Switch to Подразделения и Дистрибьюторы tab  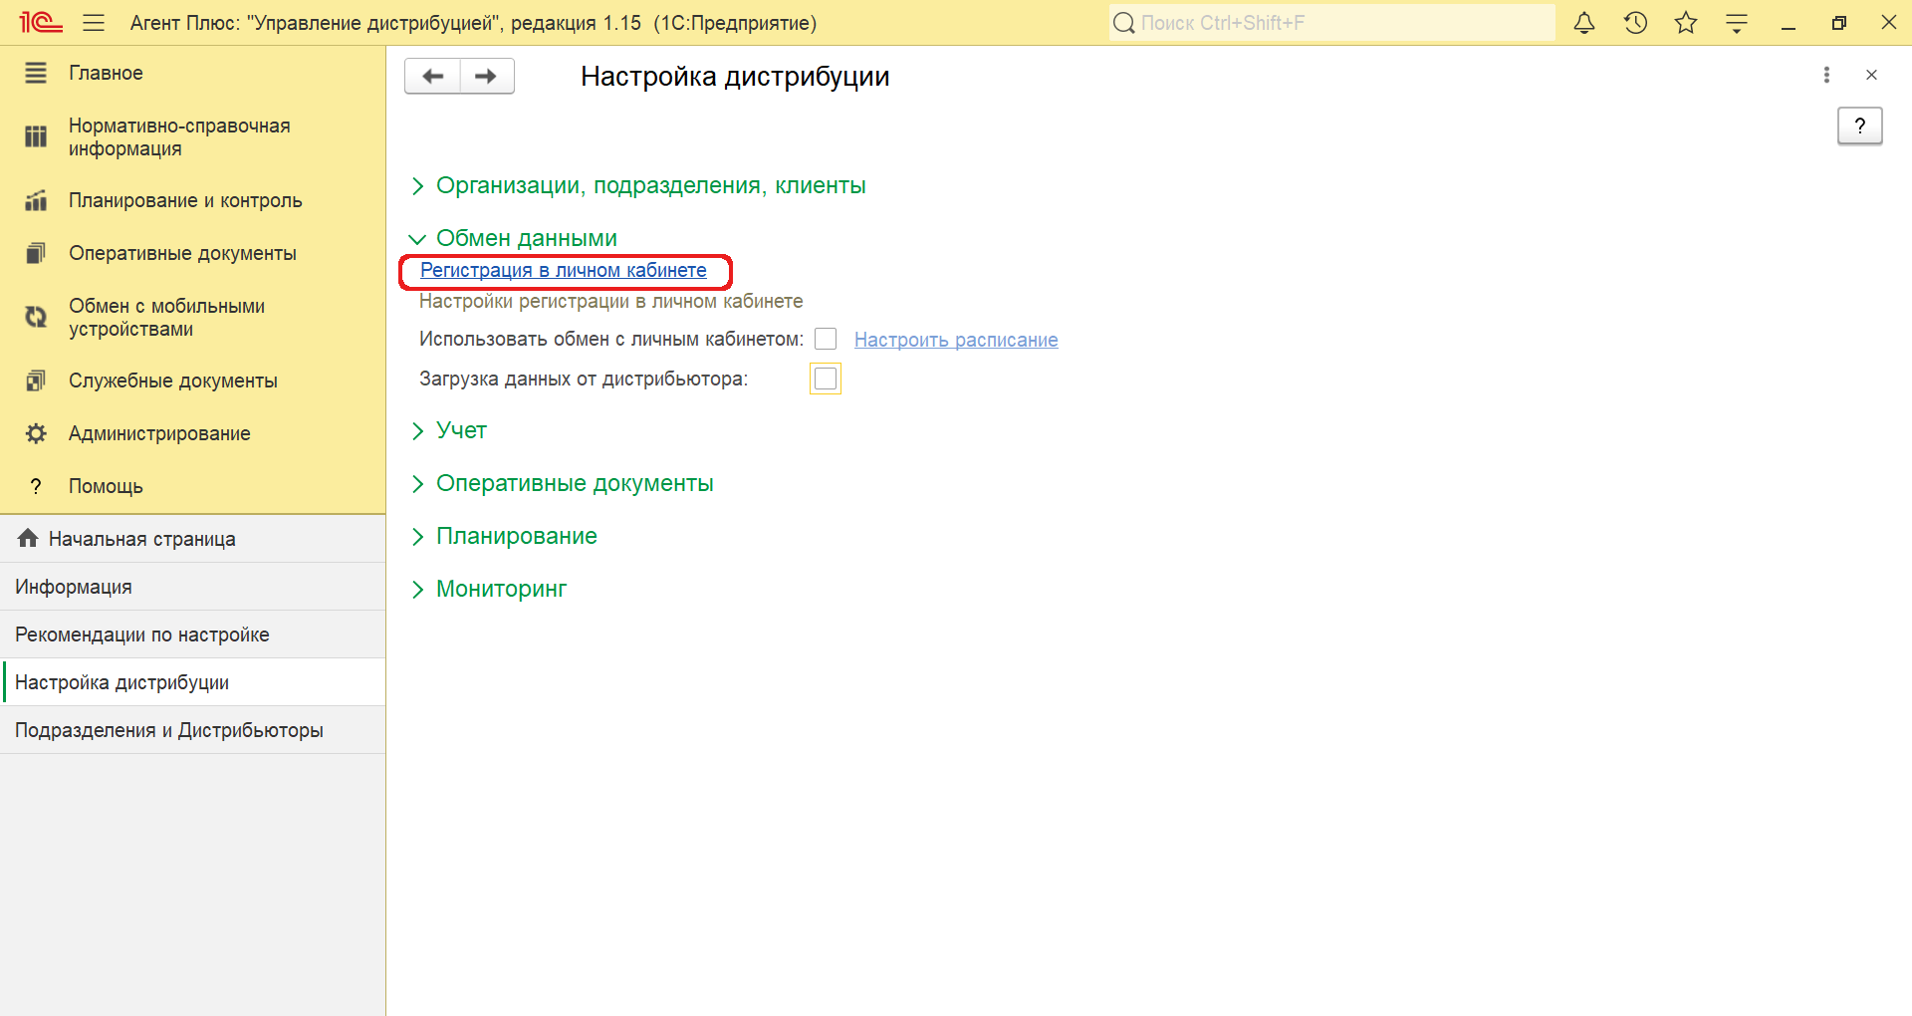point(169,730)
